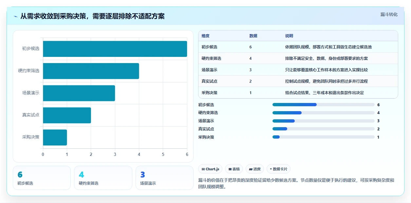
Task: Click the description starting 依据团队规模
Action: [x=328, y=47]
